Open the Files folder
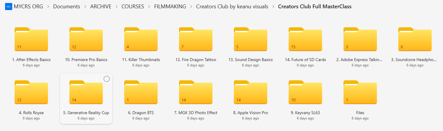The width and height of the screenshot is (443, 131). (x=360, y=93)
